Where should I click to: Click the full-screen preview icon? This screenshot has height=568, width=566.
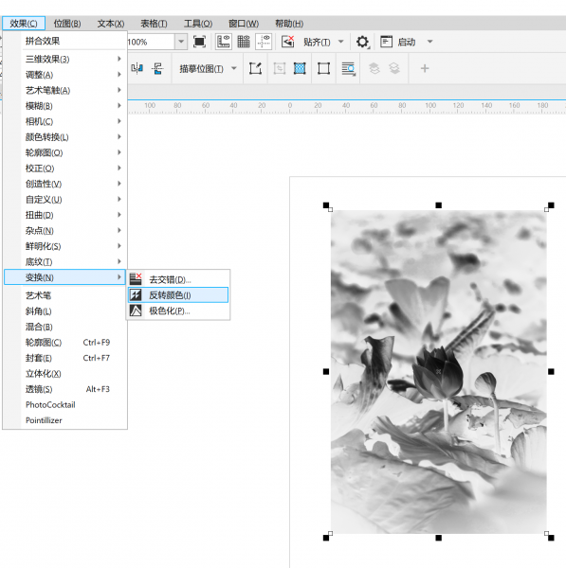coord(199,42)
